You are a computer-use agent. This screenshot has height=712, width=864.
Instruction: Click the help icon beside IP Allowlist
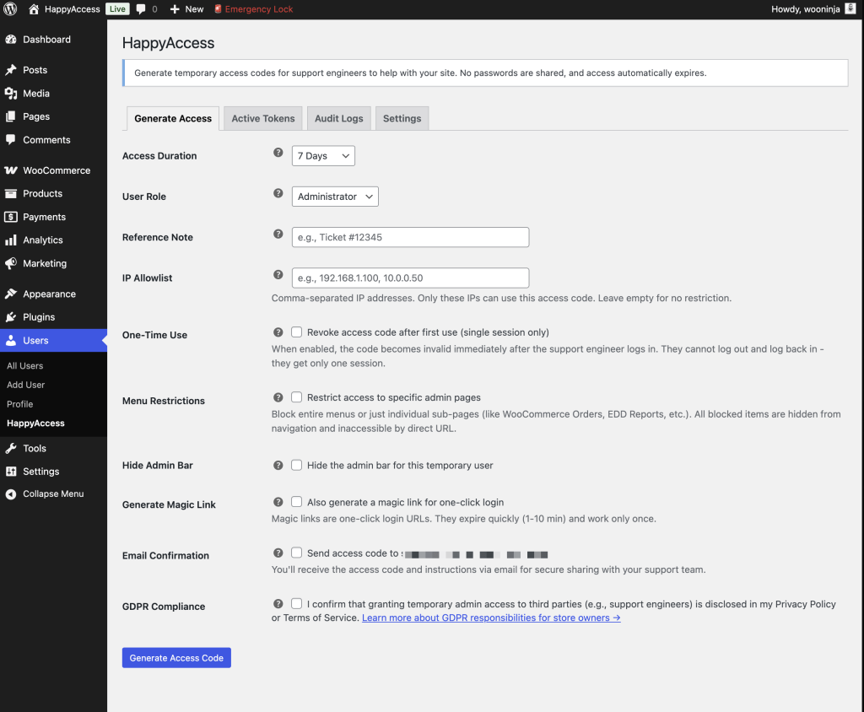[x=278, y=275]
